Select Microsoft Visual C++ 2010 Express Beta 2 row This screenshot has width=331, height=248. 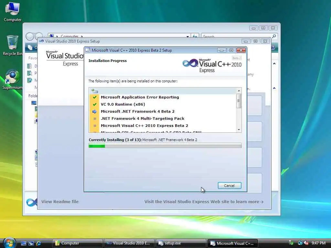[163, 126]
